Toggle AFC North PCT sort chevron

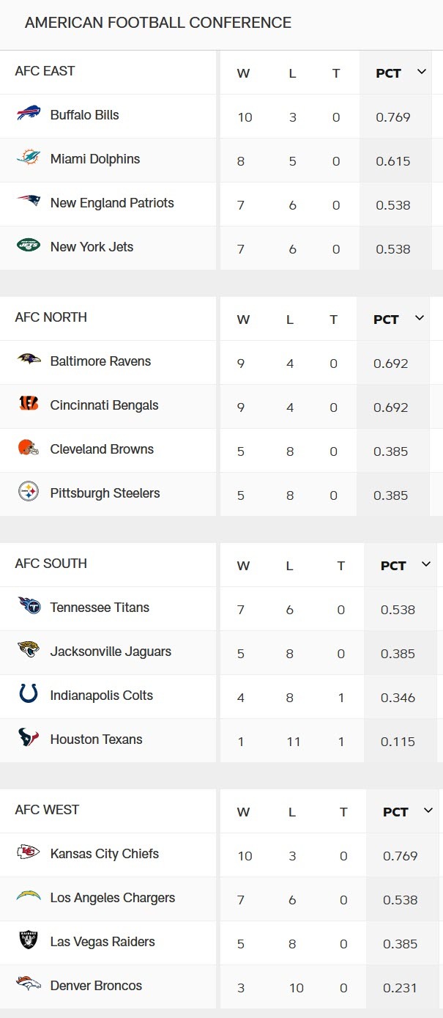[420, 318]
